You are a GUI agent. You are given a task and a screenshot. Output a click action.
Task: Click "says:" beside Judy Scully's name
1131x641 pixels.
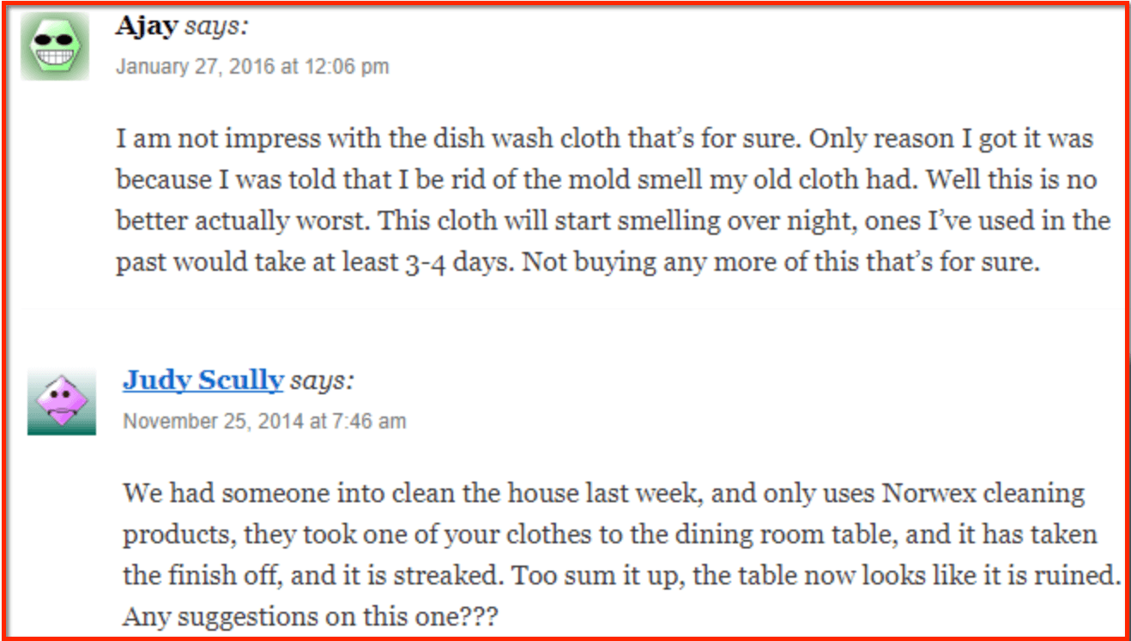[x=322, y=380]
